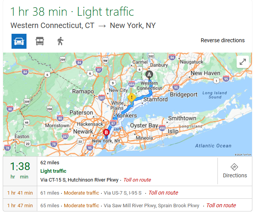
Task: Click Via Saw Mill River Pkwy route
Action: (x=151, y=205)
